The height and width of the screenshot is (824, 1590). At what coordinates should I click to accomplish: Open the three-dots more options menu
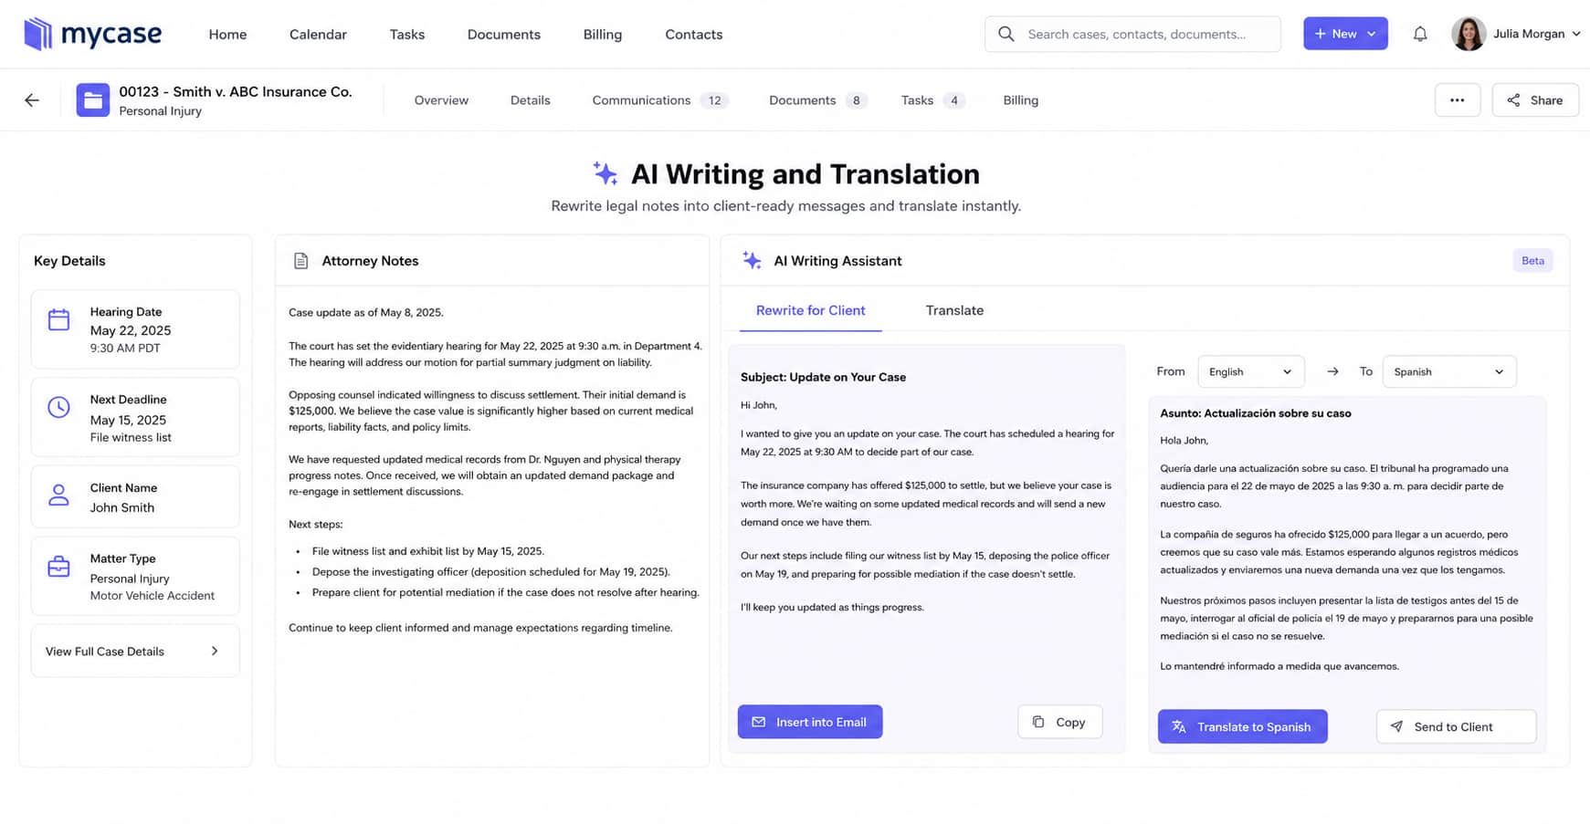[x=1458, y=100]
